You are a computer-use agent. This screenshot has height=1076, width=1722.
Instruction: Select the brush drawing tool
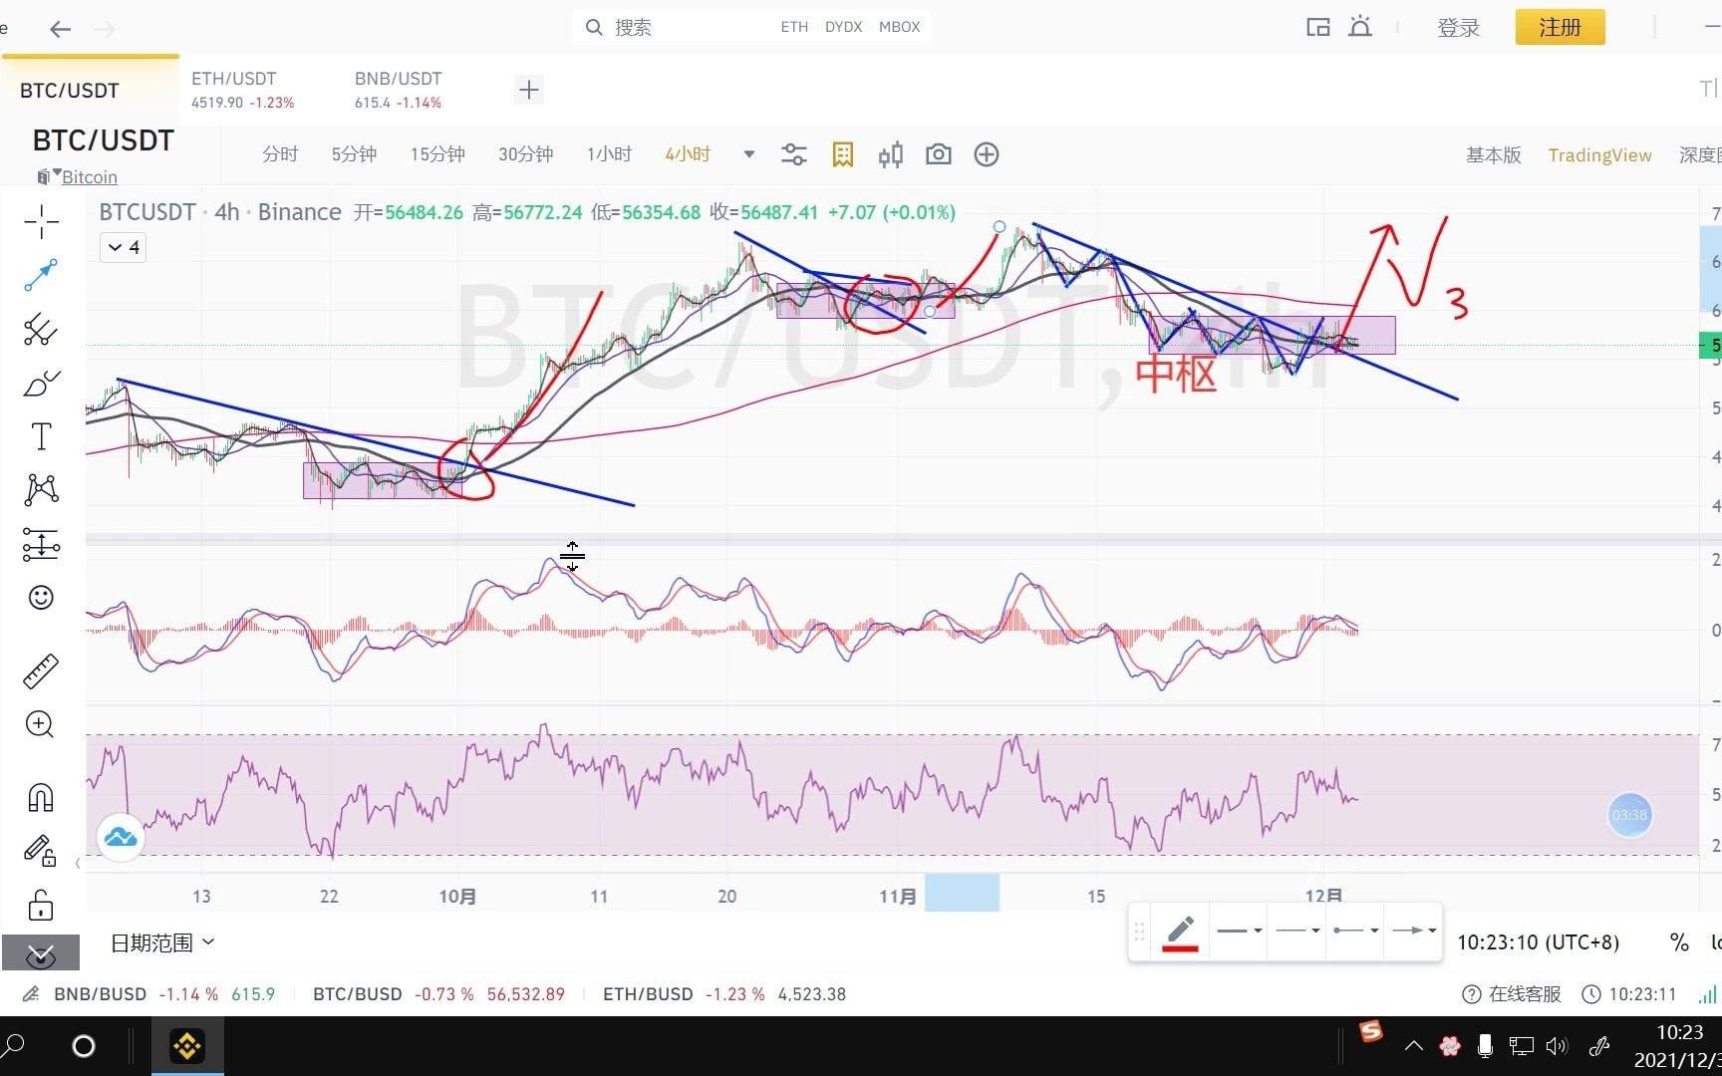[x=41, y=383]
